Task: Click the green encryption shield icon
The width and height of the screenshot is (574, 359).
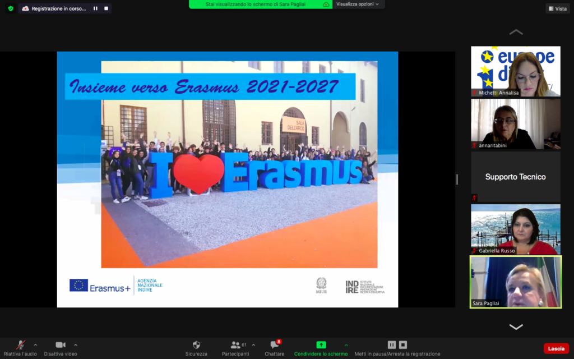Action: pos(11,8)
